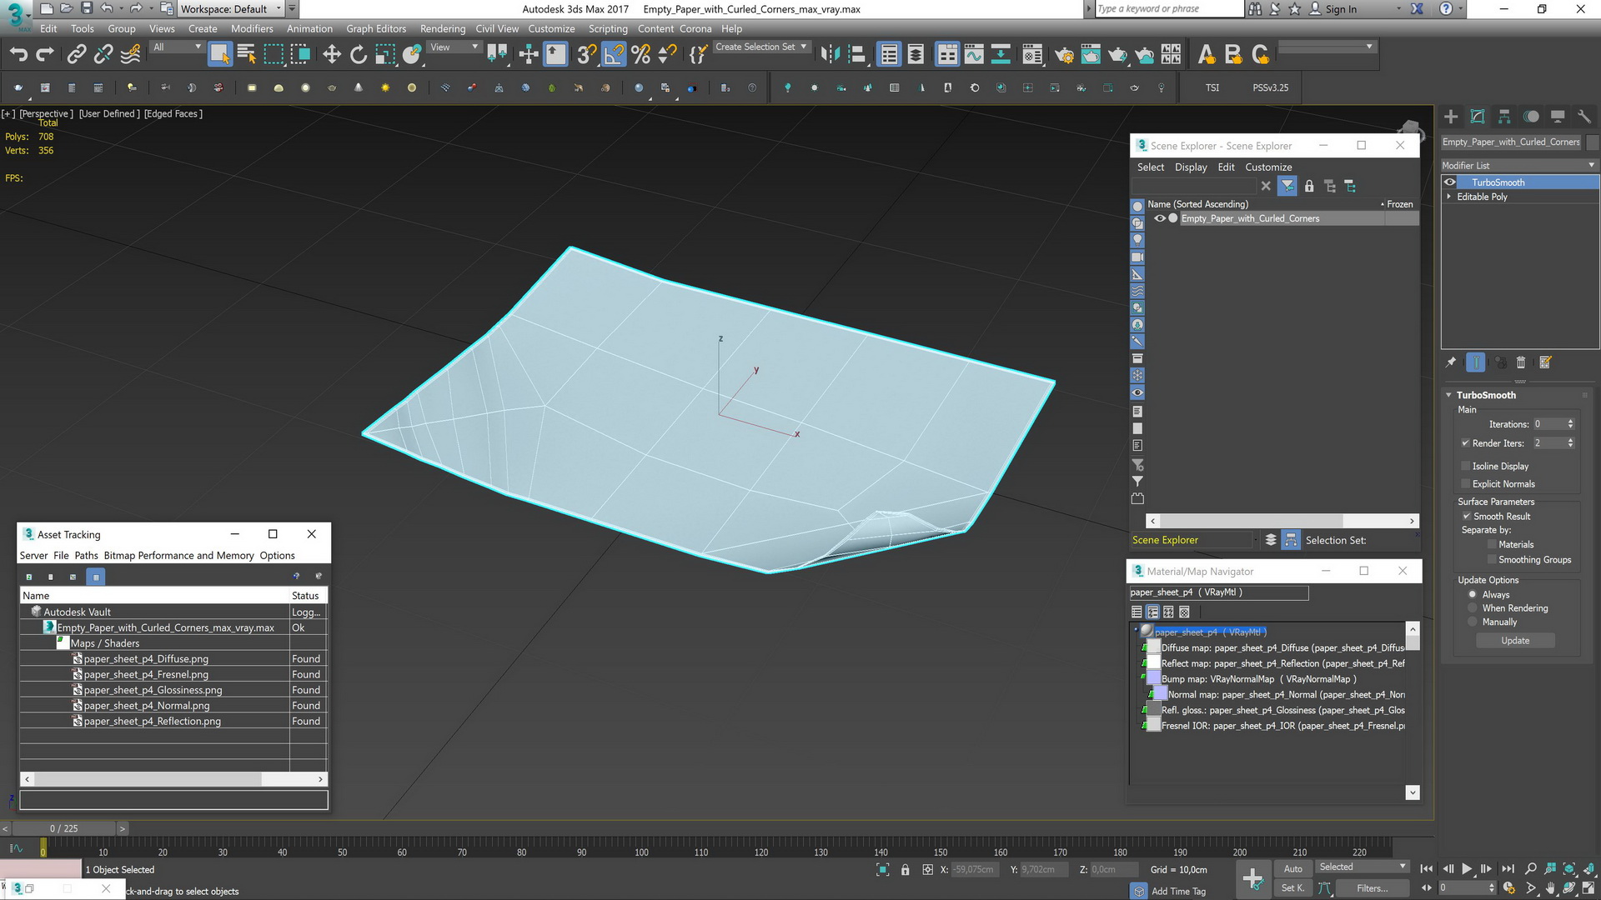Open the Utilities panel tab
This screenshot has height=900, width=1601.
1584,117
